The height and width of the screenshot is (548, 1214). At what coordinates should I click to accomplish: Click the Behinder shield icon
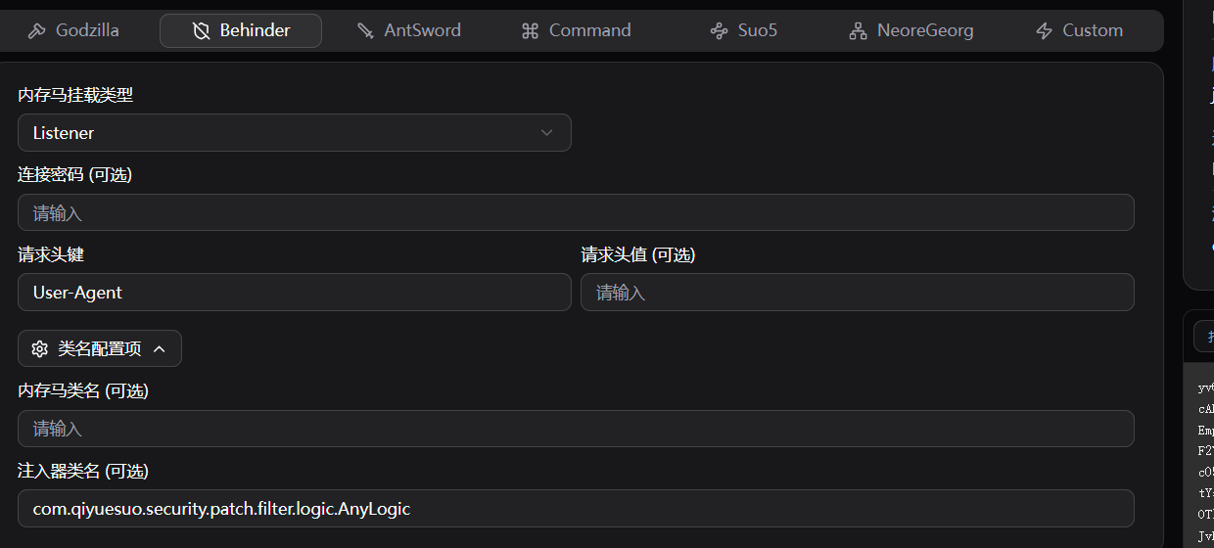click(202, 31)
